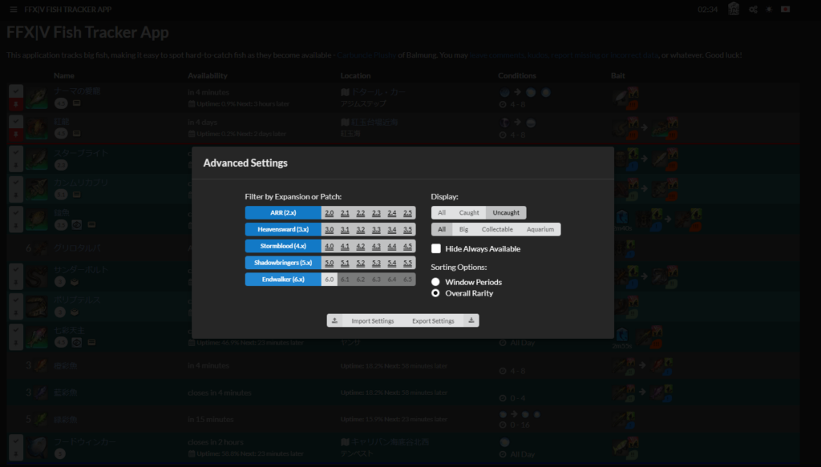
Task: Filter display to Aquarium fish
Action: pos(540,230)
